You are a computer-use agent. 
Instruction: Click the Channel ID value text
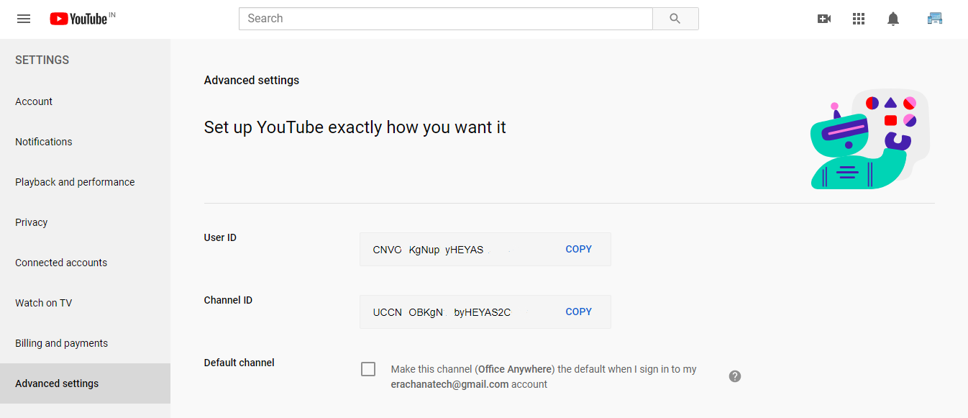pos(442,312)
